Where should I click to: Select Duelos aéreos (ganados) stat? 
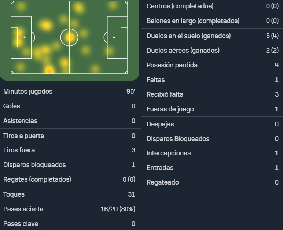(212, 51)
